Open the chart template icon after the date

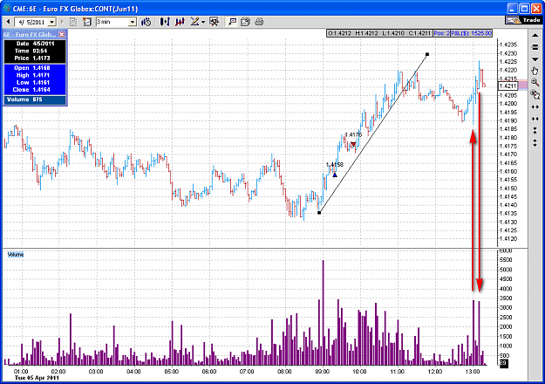click(x=87, y=22)
